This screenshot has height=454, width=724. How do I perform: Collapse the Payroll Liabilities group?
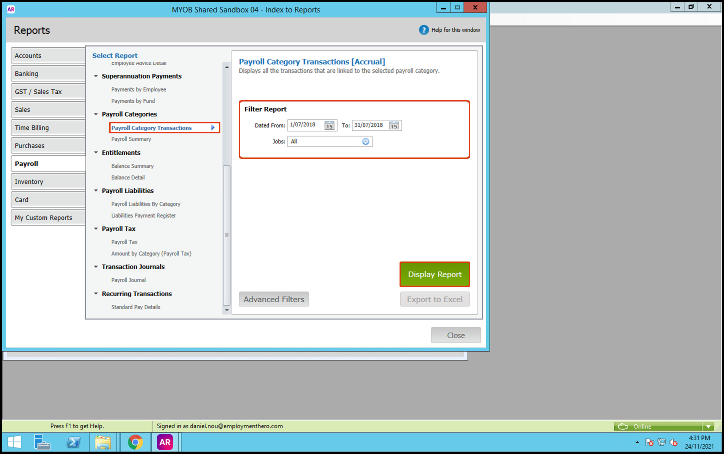(x=96, y=191)
